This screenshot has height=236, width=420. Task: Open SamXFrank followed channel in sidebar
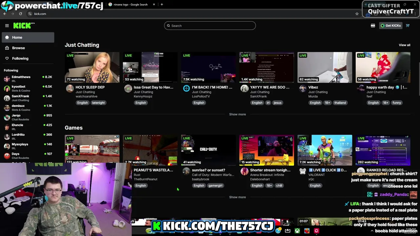click(x=28, y=98)
